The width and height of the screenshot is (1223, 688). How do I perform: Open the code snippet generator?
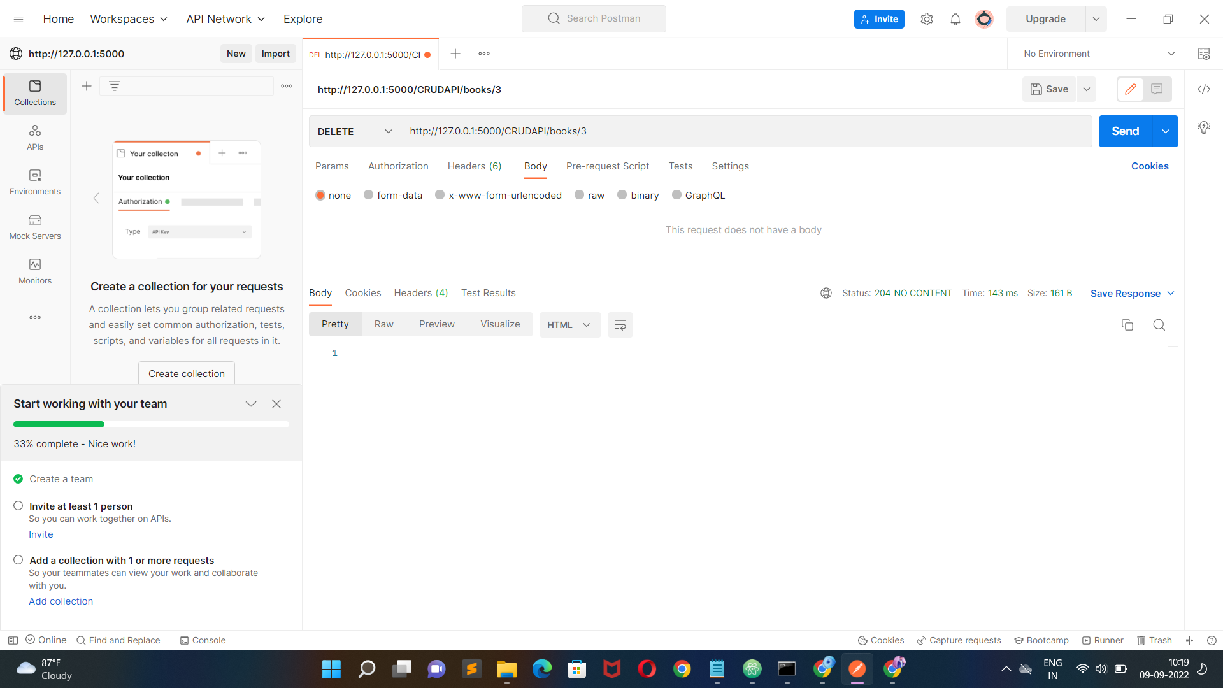tap(1204, 89)
